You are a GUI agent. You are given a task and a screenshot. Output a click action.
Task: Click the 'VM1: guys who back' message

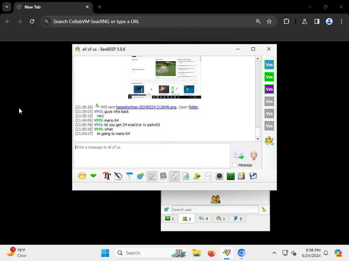111,111
